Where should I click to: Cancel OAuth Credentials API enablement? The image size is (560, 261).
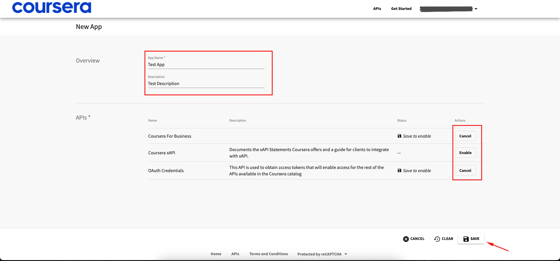(465, 170)
